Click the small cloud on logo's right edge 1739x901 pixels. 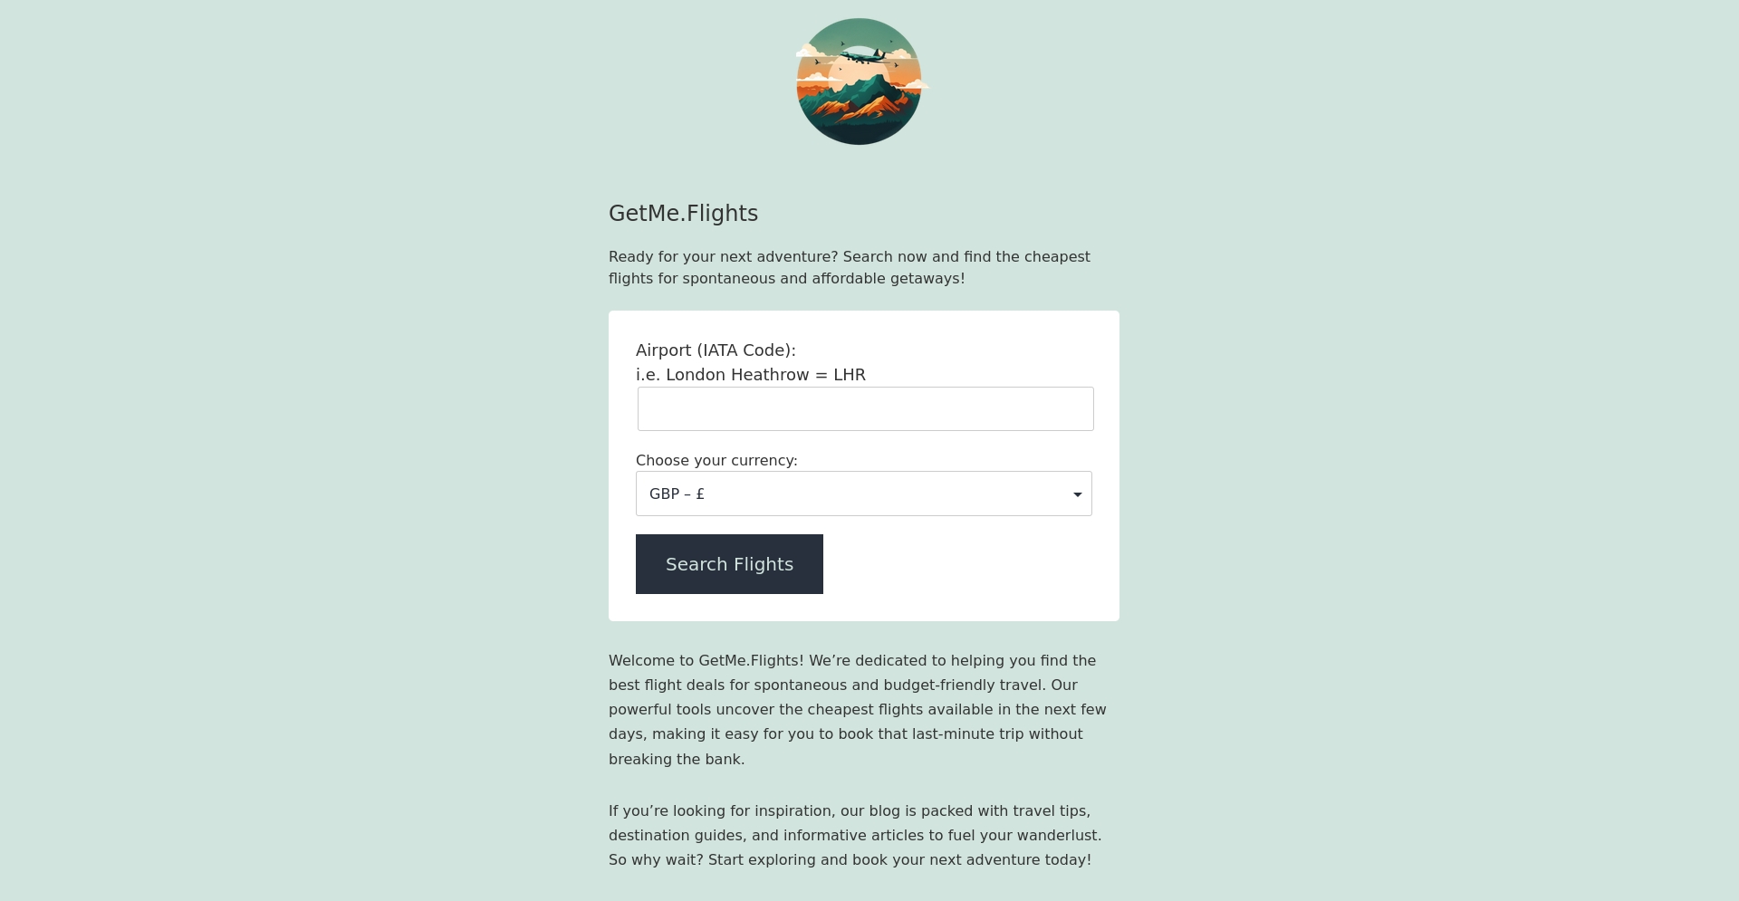916,85
